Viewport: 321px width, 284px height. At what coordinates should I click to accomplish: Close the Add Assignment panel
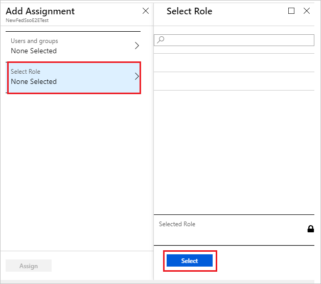pos(146,11)
